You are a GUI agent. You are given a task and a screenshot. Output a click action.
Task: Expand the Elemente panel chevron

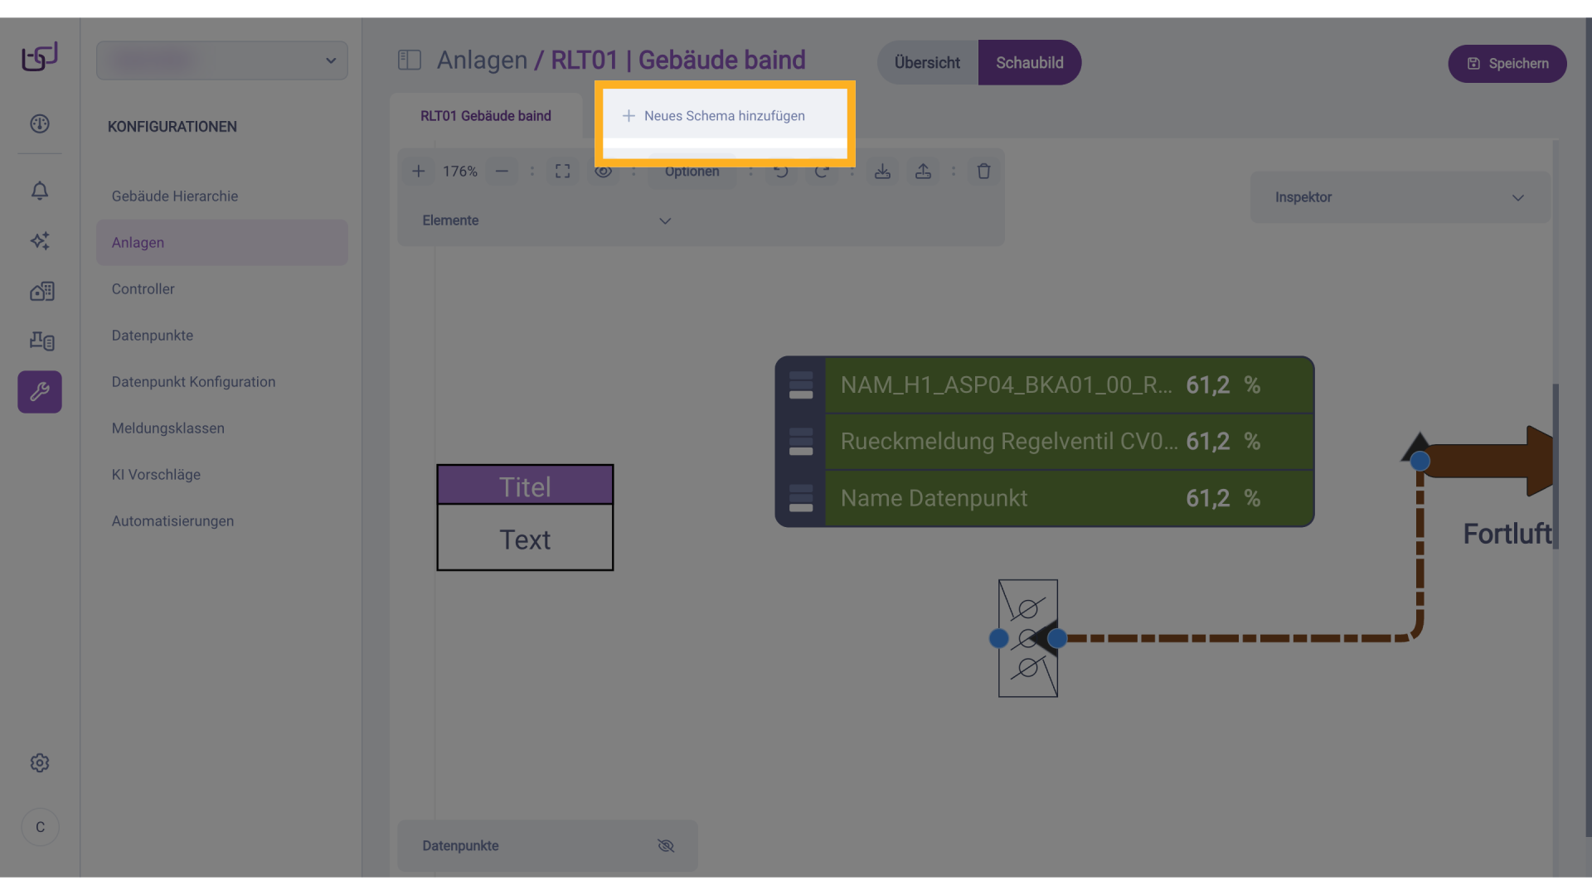(665, 221)
